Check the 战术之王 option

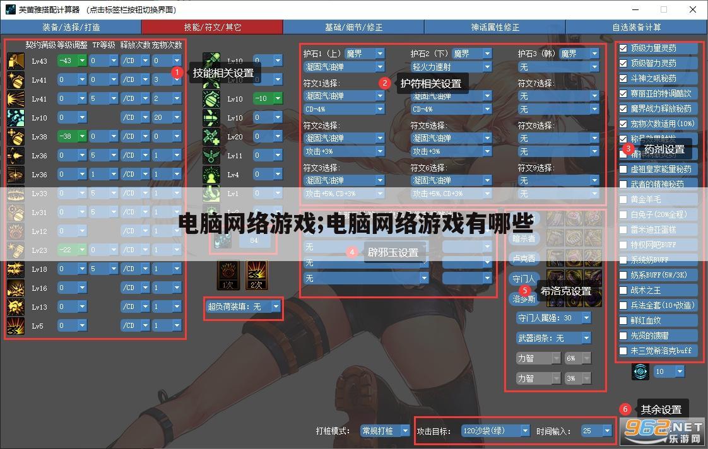pos(623,290)
